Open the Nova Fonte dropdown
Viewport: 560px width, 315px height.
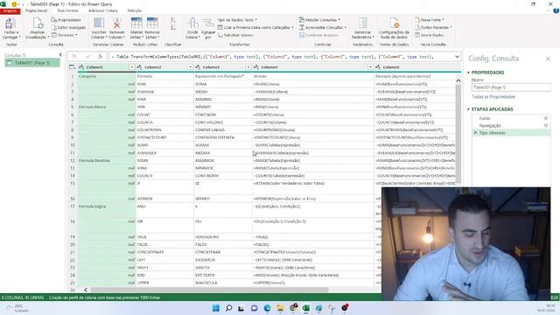coord(430,20)
